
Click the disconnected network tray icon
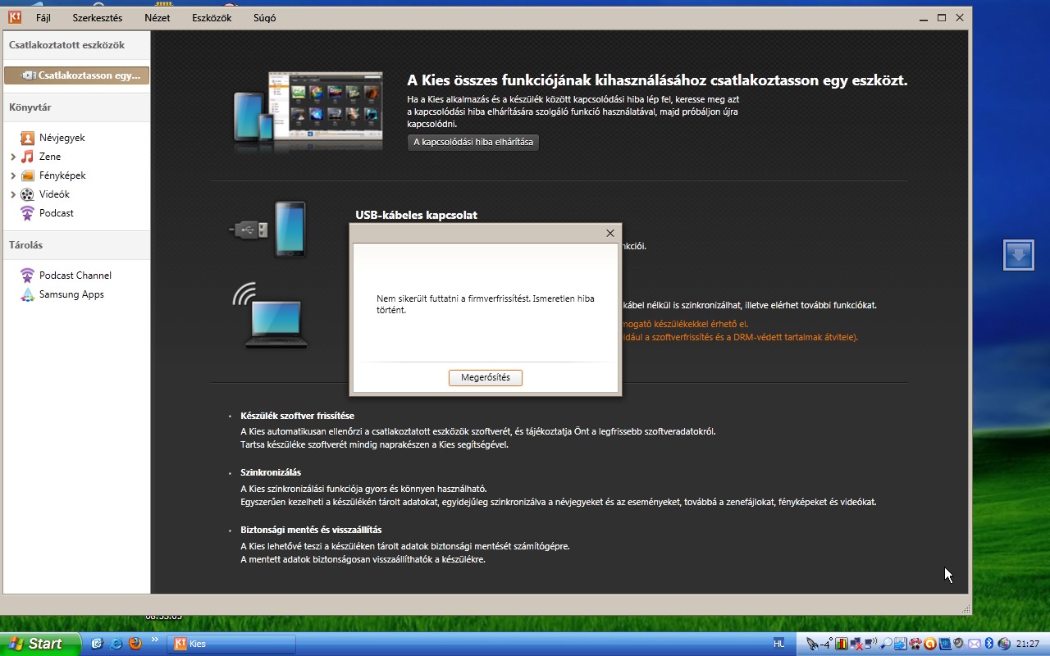coord(856,644)
